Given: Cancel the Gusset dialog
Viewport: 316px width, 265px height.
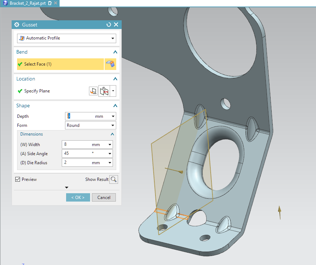Looking at the screenshot, I should point(104,197).
